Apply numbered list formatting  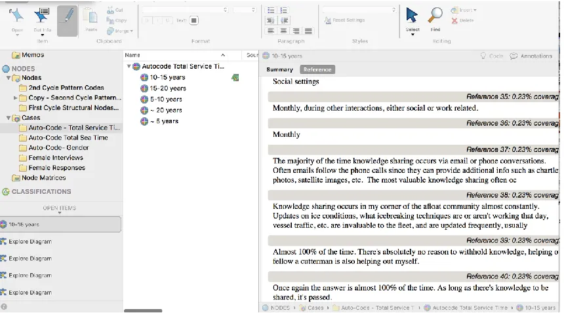pyautogui.click(x=284, y=10)
